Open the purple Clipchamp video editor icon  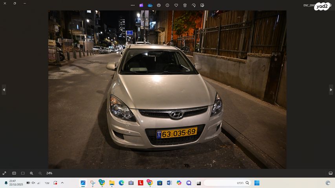pos(141,5)
